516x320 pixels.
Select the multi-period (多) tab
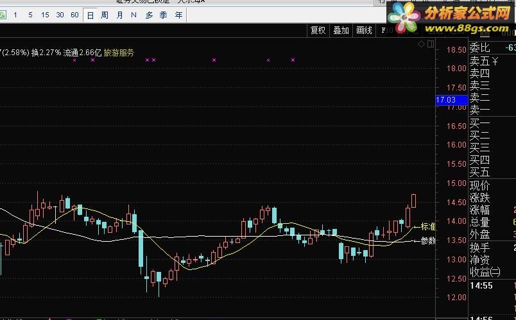[x=149, y=15]
